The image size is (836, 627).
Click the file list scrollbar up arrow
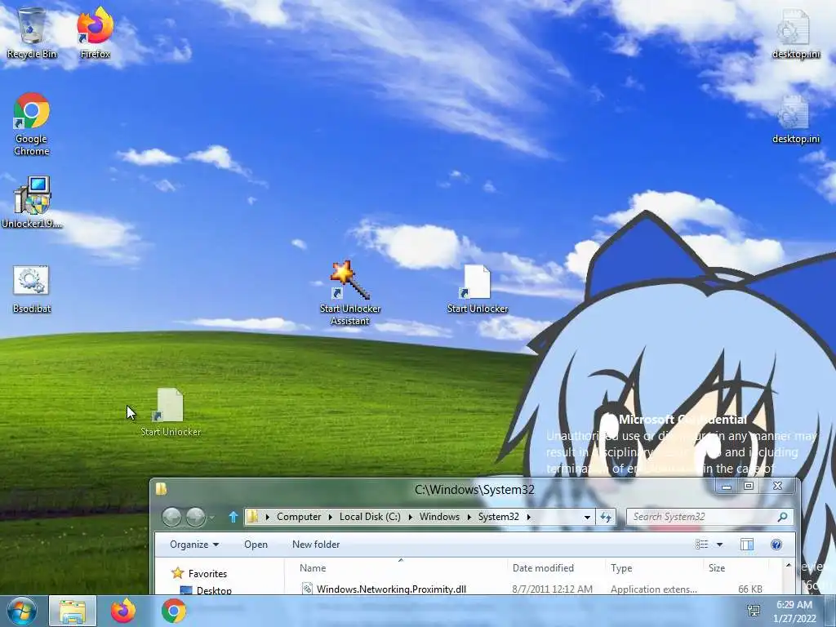point(789,565)
